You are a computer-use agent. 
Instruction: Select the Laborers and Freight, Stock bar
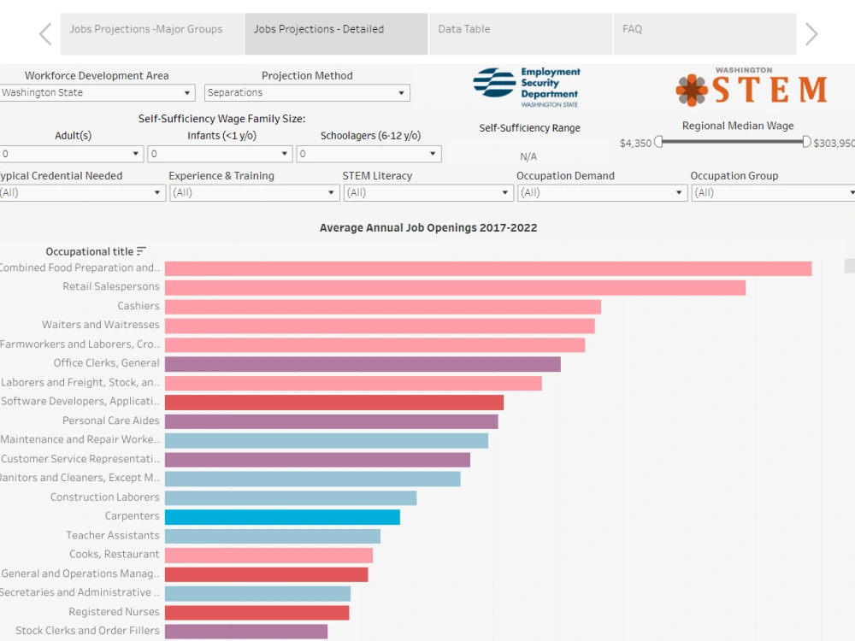click(x=353, y=383)
